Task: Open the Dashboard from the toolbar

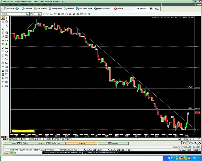Action: coord(27,9)
